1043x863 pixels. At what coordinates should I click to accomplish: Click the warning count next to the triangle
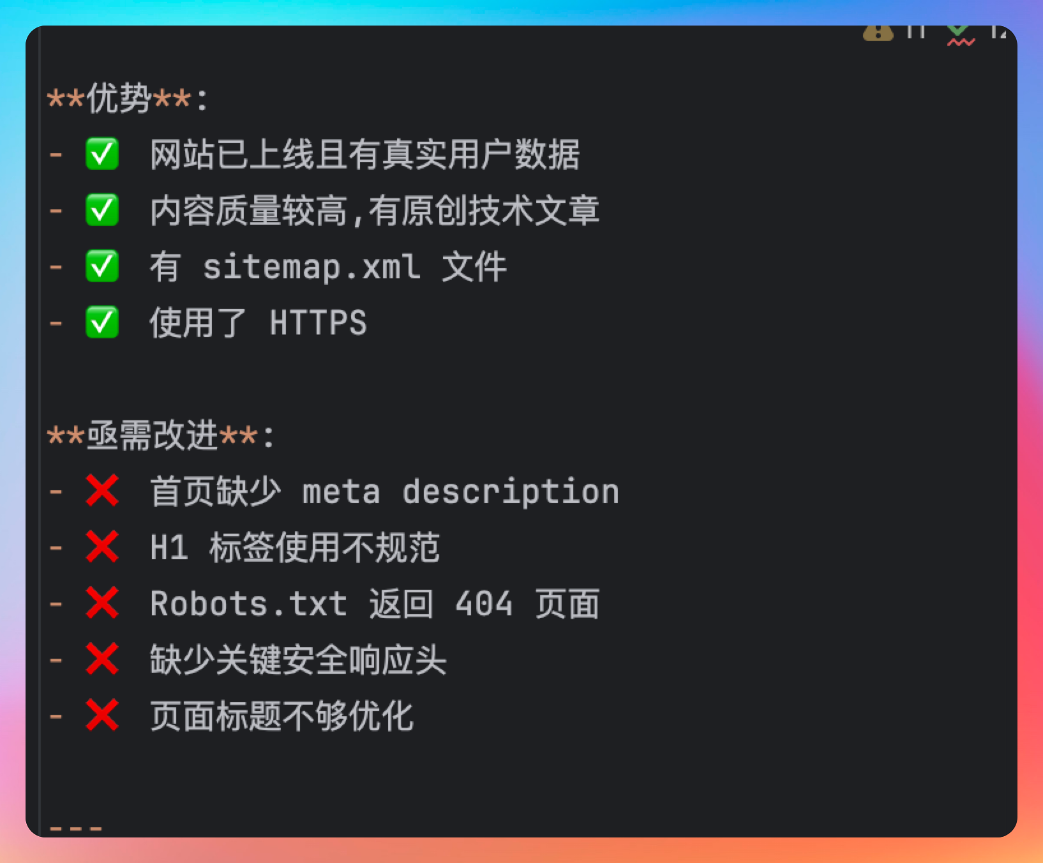[x=916, y=32]
